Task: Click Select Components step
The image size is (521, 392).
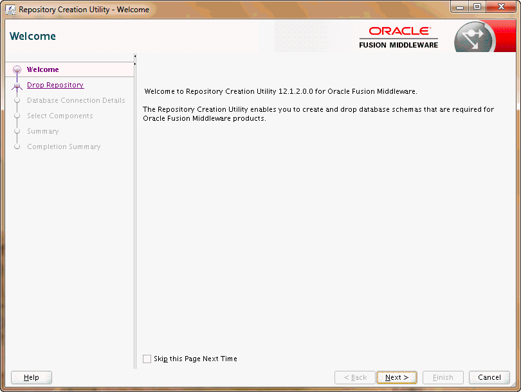Action: click(x=60, y=116)
